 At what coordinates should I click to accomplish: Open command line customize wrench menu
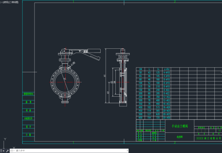tap(7, 151)
